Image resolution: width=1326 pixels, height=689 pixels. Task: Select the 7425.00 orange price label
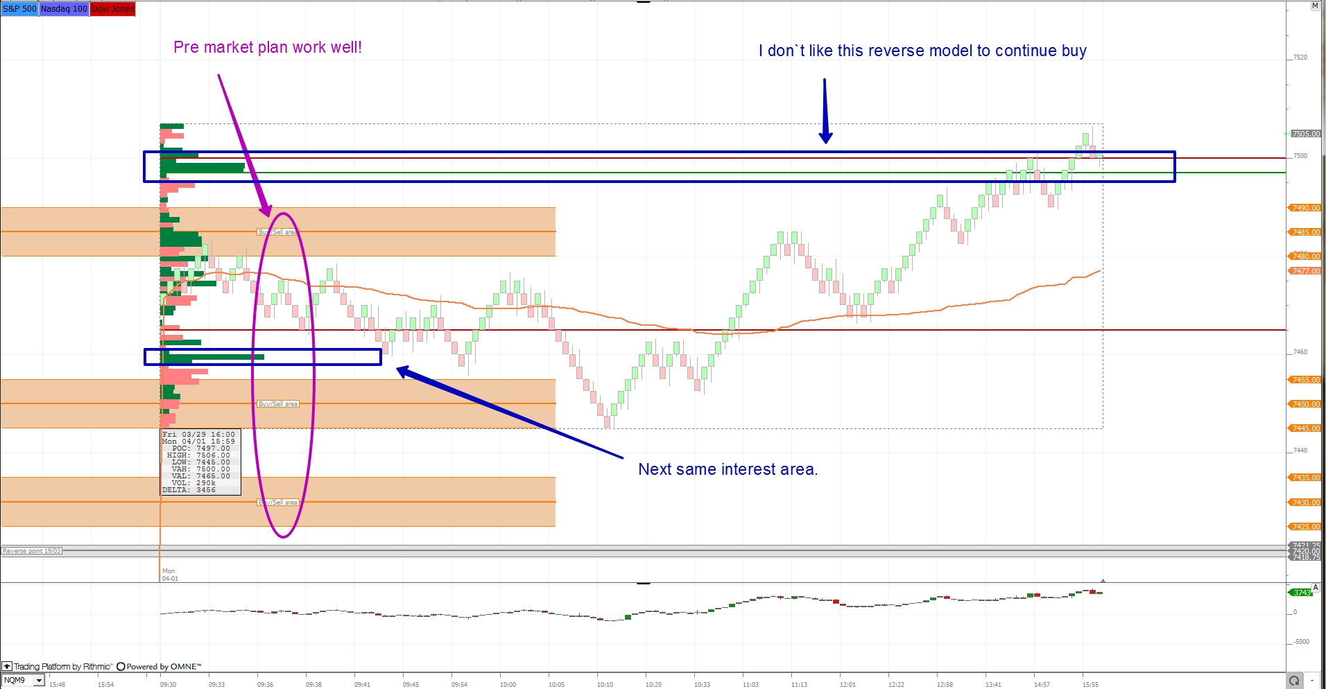click(x=1306, y=527)
